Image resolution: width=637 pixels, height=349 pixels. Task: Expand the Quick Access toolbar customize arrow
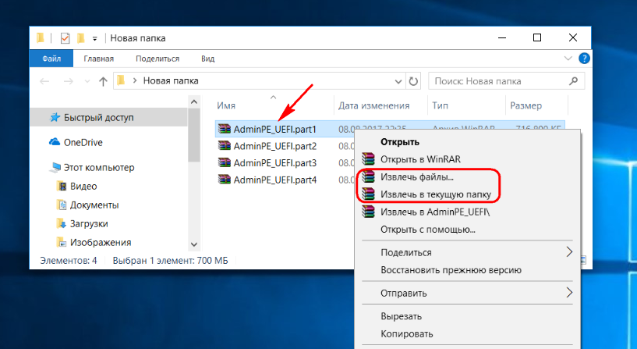(95, 38)
